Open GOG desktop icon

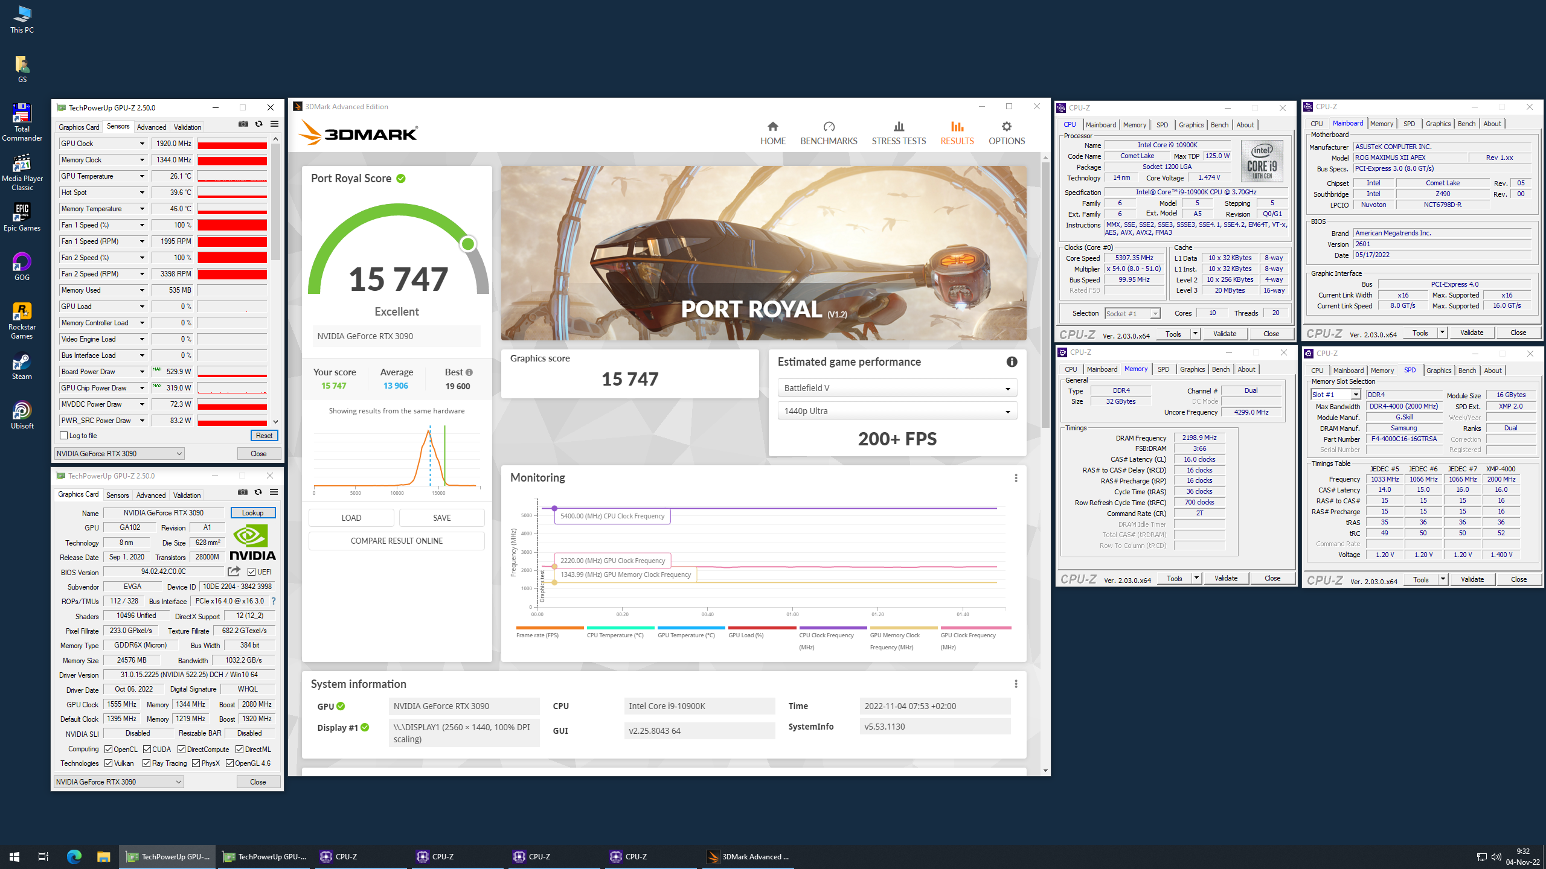point(22,267)
